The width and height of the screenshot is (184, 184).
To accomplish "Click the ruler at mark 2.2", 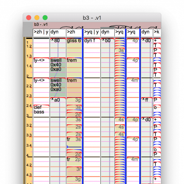I will click(x=29, y=86).
